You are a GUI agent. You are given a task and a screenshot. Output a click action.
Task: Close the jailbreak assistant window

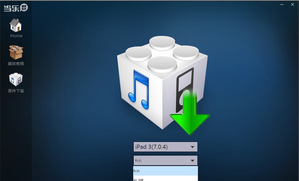coord(292,4)
